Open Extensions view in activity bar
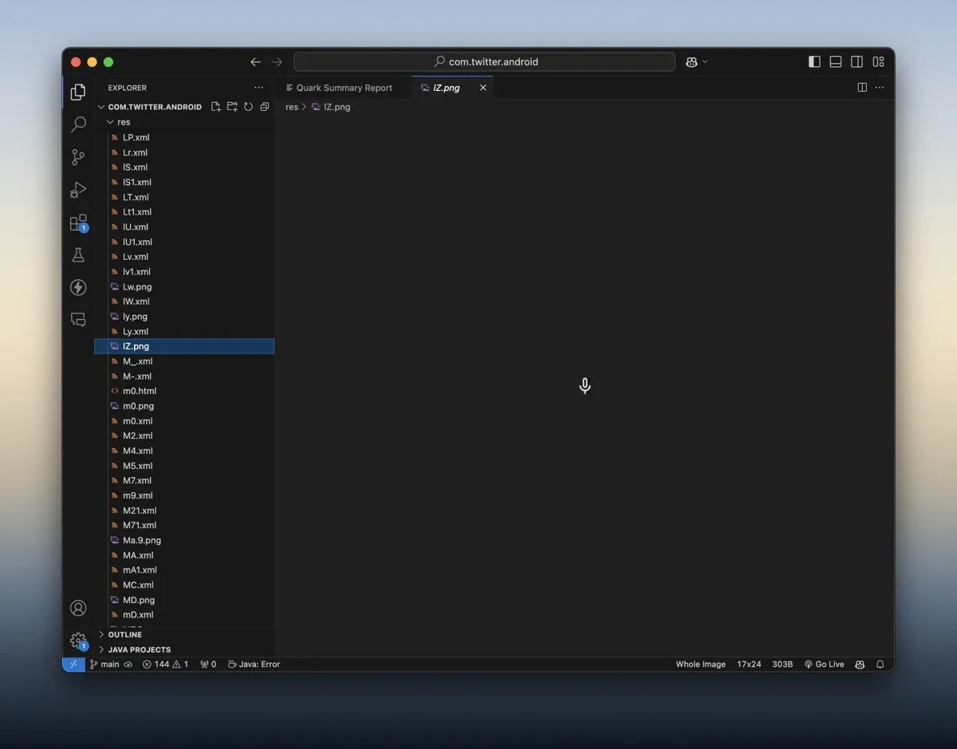The height and width of the screenshot is (749, 957). pos(78,223)
